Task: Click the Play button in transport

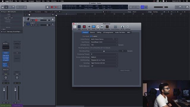Action: tap(47, 7)
